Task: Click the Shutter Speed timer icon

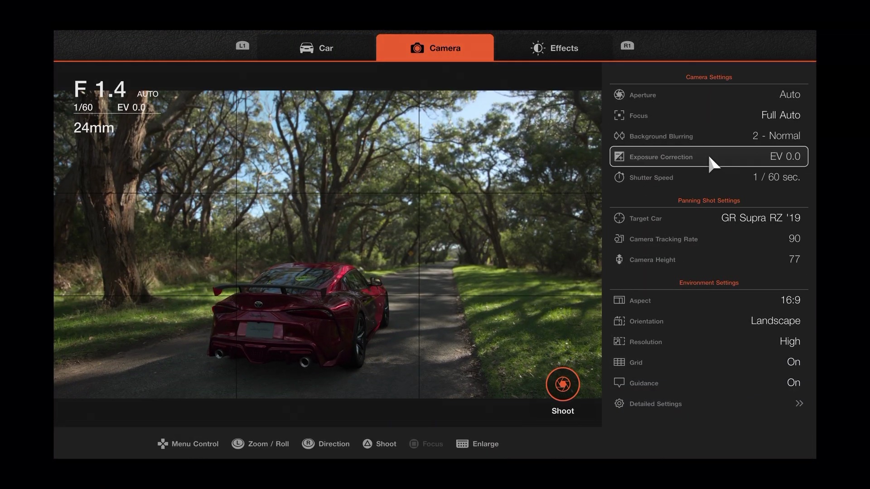Action: (619, 177)
